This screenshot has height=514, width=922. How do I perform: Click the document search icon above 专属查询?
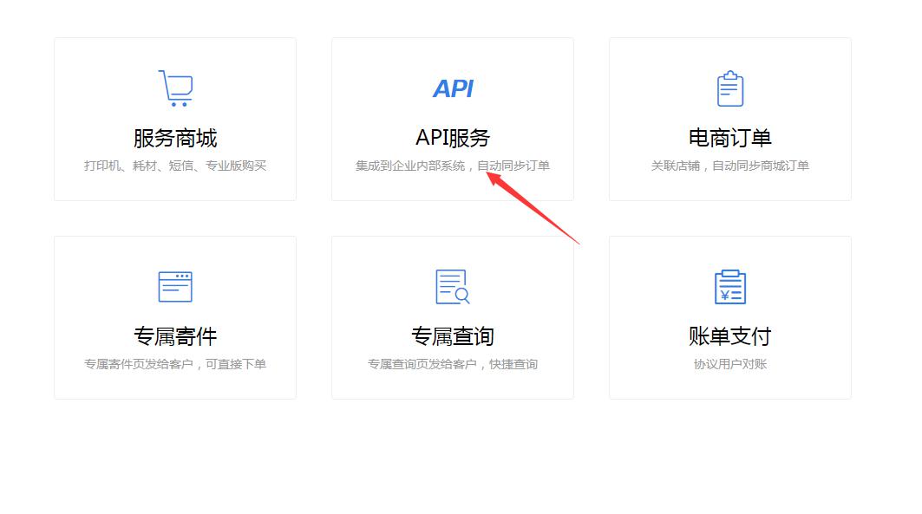tap(452, 287)
